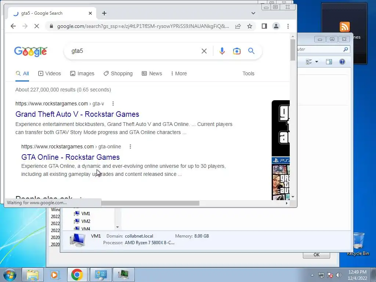
Task: Switch to Images results tab
Action: pyautogui.click(x=82, y=73)
